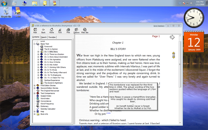This screenshot has height=130, width=208.
Task: Select The Doctor's Nightmare
Action: (x=53, y=83)
